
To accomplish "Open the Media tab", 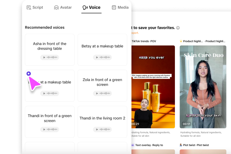I will pyautogui.click(x=120, y=7).
